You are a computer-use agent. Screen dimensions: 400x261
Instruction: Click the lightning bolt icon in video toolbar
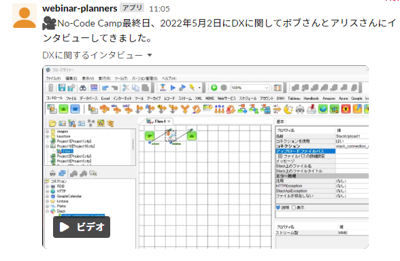click(x=192, y=88)
